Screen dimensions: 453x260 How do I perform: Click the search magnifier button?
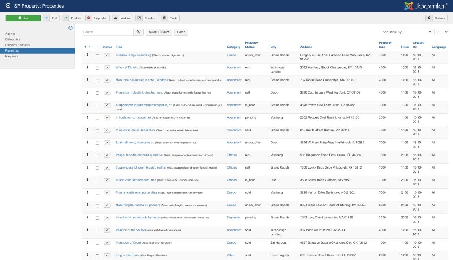coord(138,32)
